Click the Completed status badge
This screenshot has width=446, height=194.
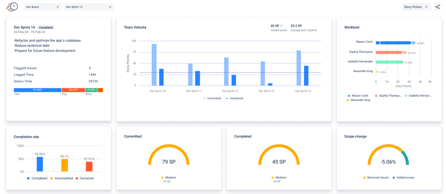coord(46,27)
